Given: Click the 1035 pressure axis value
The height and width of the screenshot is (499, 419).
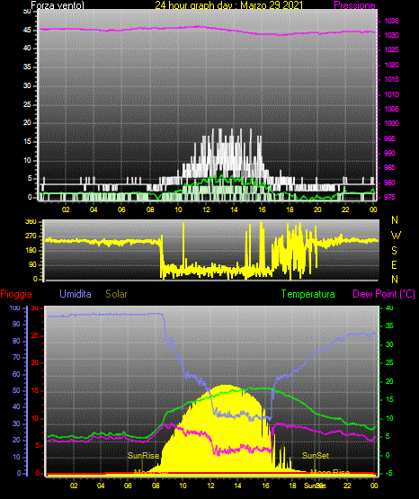Looking at the screenshot, I should click(391, 21).
